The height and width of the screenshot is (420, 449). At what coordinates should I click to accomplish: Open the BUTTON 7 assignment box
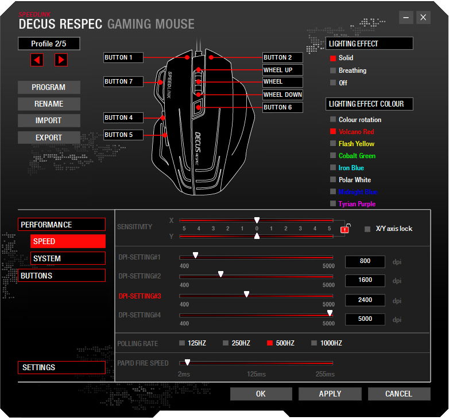pos(123,82)
